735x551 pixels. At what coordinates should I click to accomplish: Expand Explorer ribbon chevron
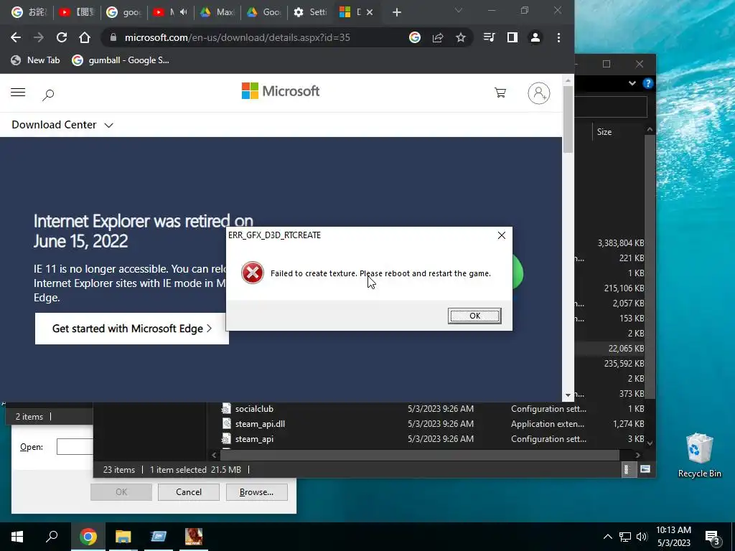click(x=632, y=83)
